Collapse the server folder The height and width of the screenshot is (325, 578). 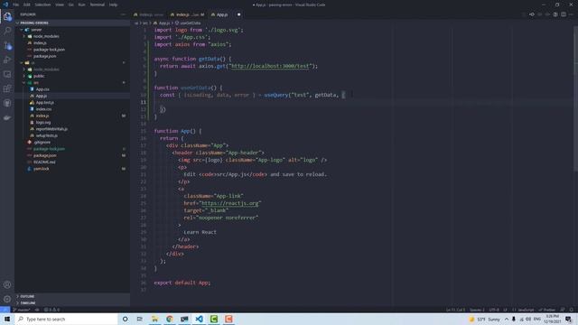click(x=36, y=30)
